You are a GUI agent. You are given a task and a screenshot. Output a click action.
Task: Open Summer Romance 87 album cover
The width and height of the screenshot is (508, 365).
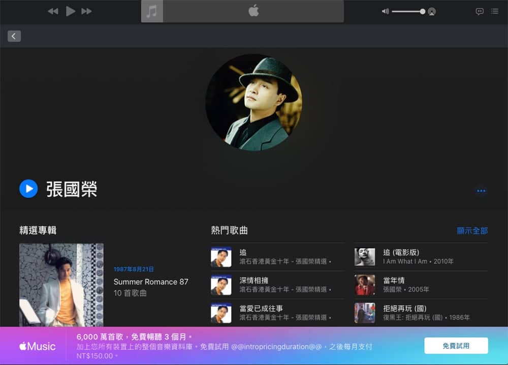[x=61, y=285]
